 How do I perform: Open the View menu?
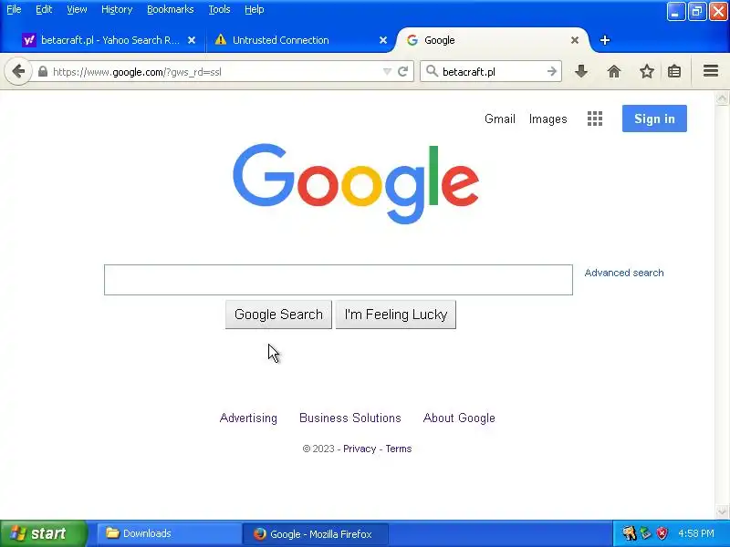(77, 9)
